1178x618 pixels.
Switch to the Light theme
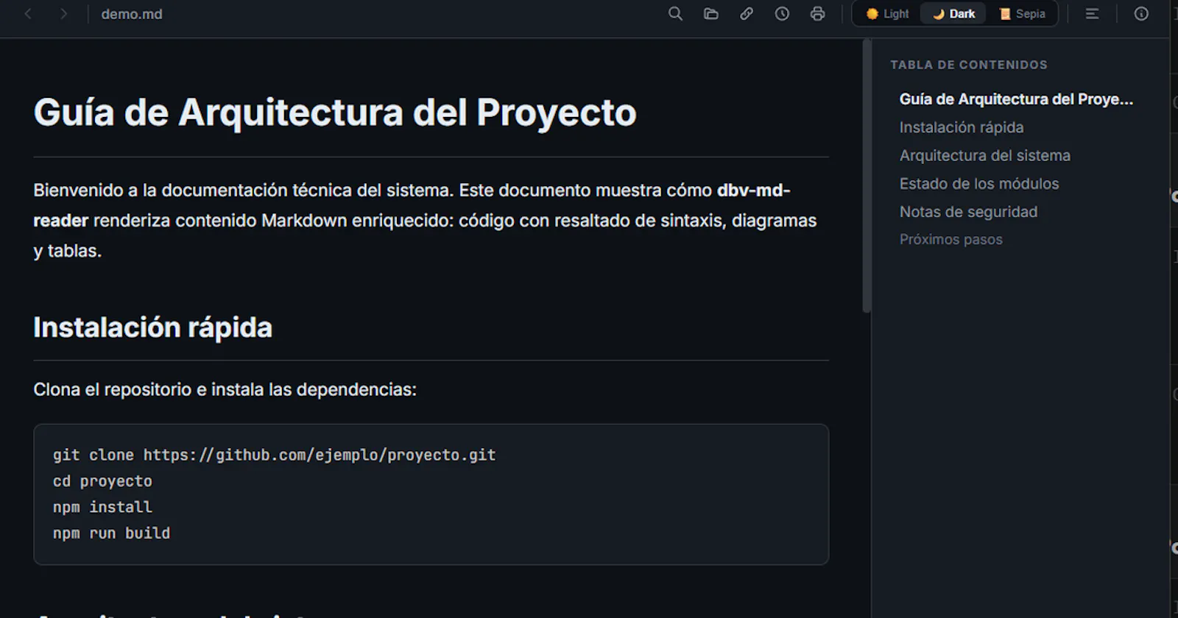887,14
